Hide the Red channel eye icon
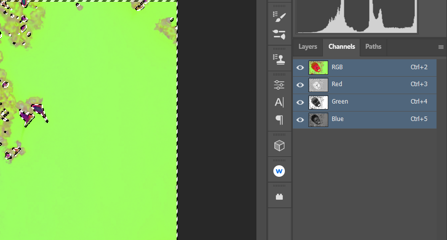 300,85
